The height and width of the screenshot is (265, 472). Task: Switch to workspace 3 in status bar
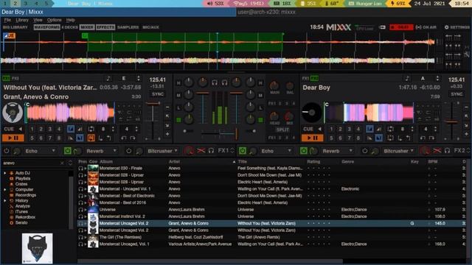26,4
